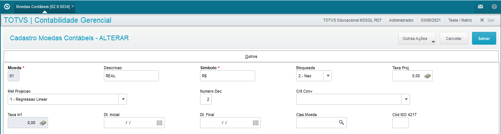Click the Clas.Moeda search magnifier icon
This screenshot has height=134, width=501.
coord(341,123)
